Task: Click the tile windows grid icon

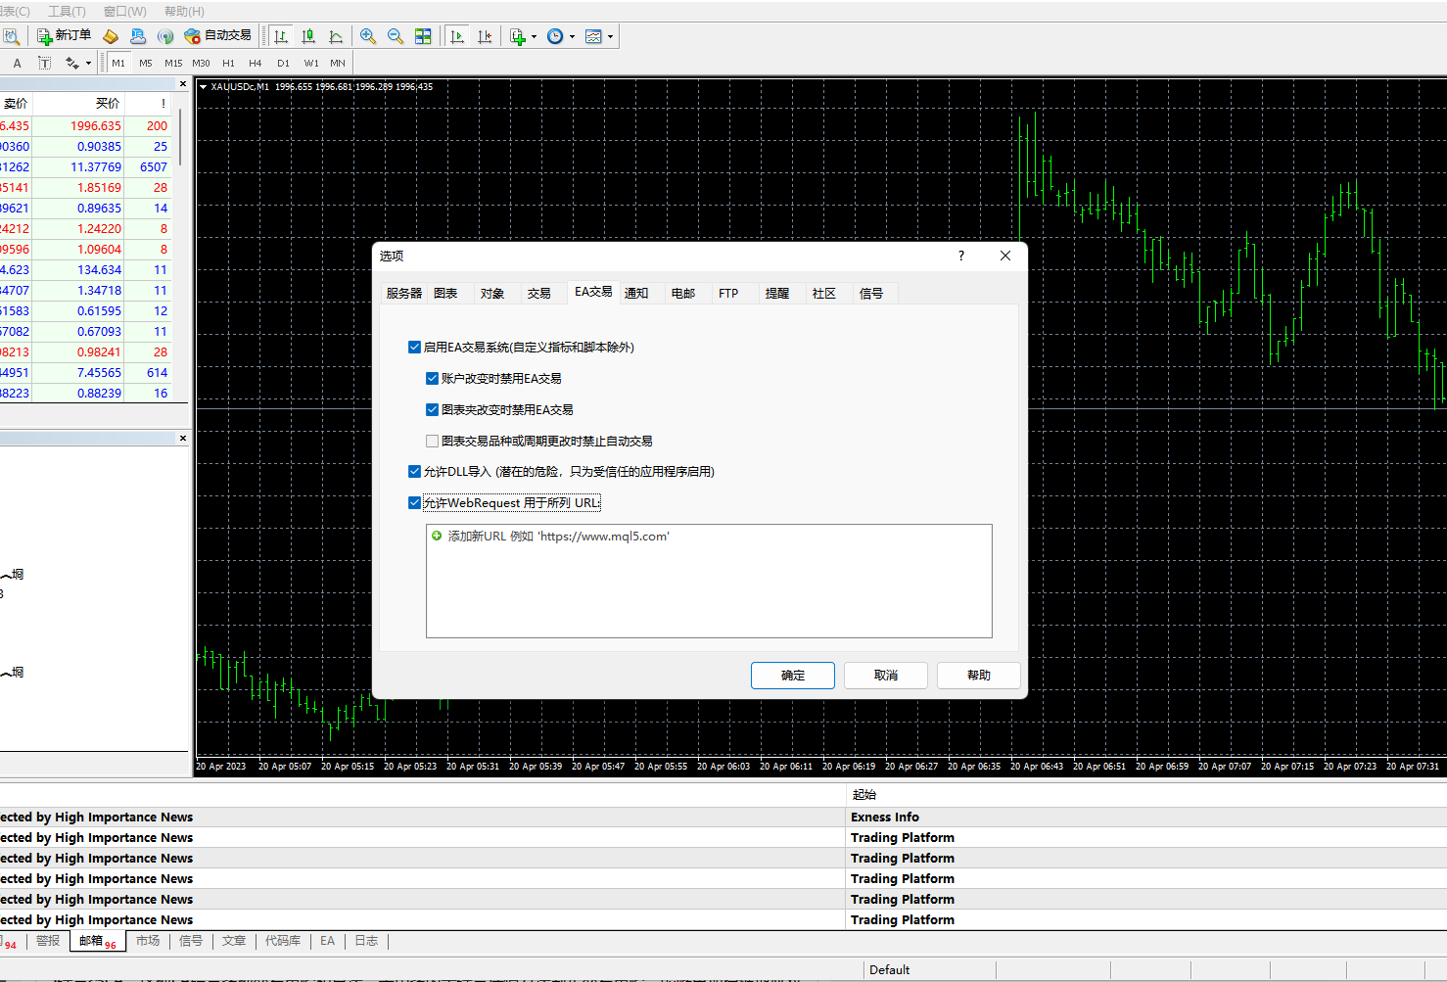Action: 423,36
